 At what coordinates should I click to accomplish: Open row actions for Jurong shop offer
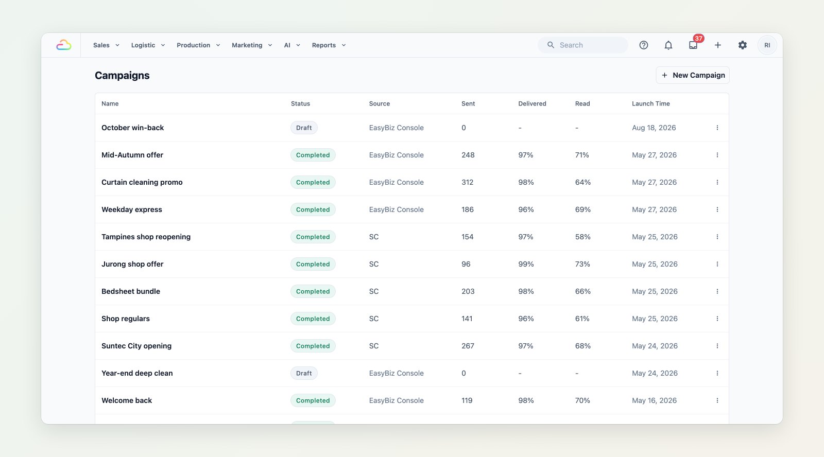point(717,264)
